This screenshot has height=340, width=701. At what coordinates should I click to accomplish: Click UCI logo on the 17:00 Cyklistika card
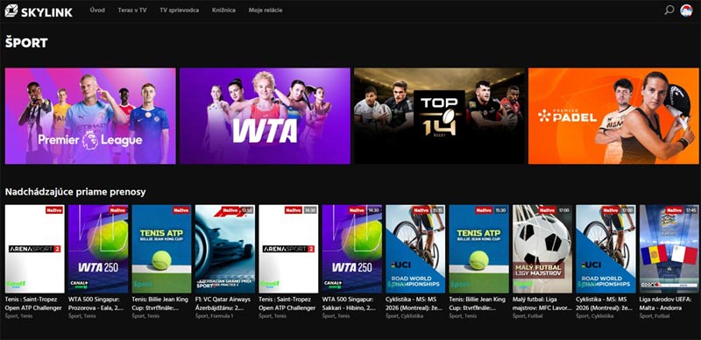click(x=592, y=265)
